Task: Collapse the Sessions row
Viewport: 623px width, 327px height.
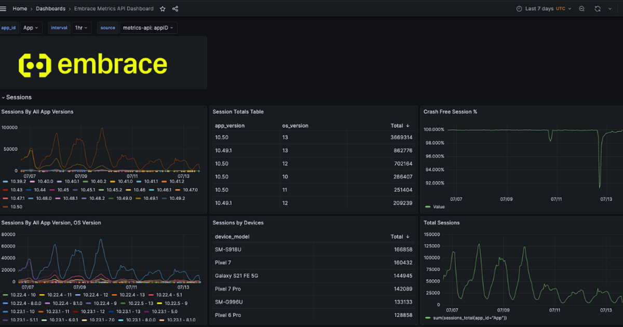Action: [x=16, y=97]
